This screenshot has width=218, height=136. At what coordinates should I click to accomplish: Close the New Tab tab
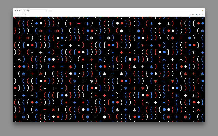pos(47,11)
